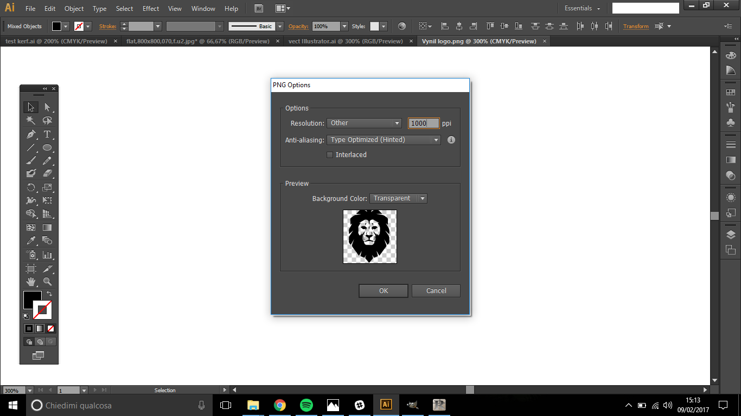
Task: Select the Paintbrush tool
Action: [31, 160]
